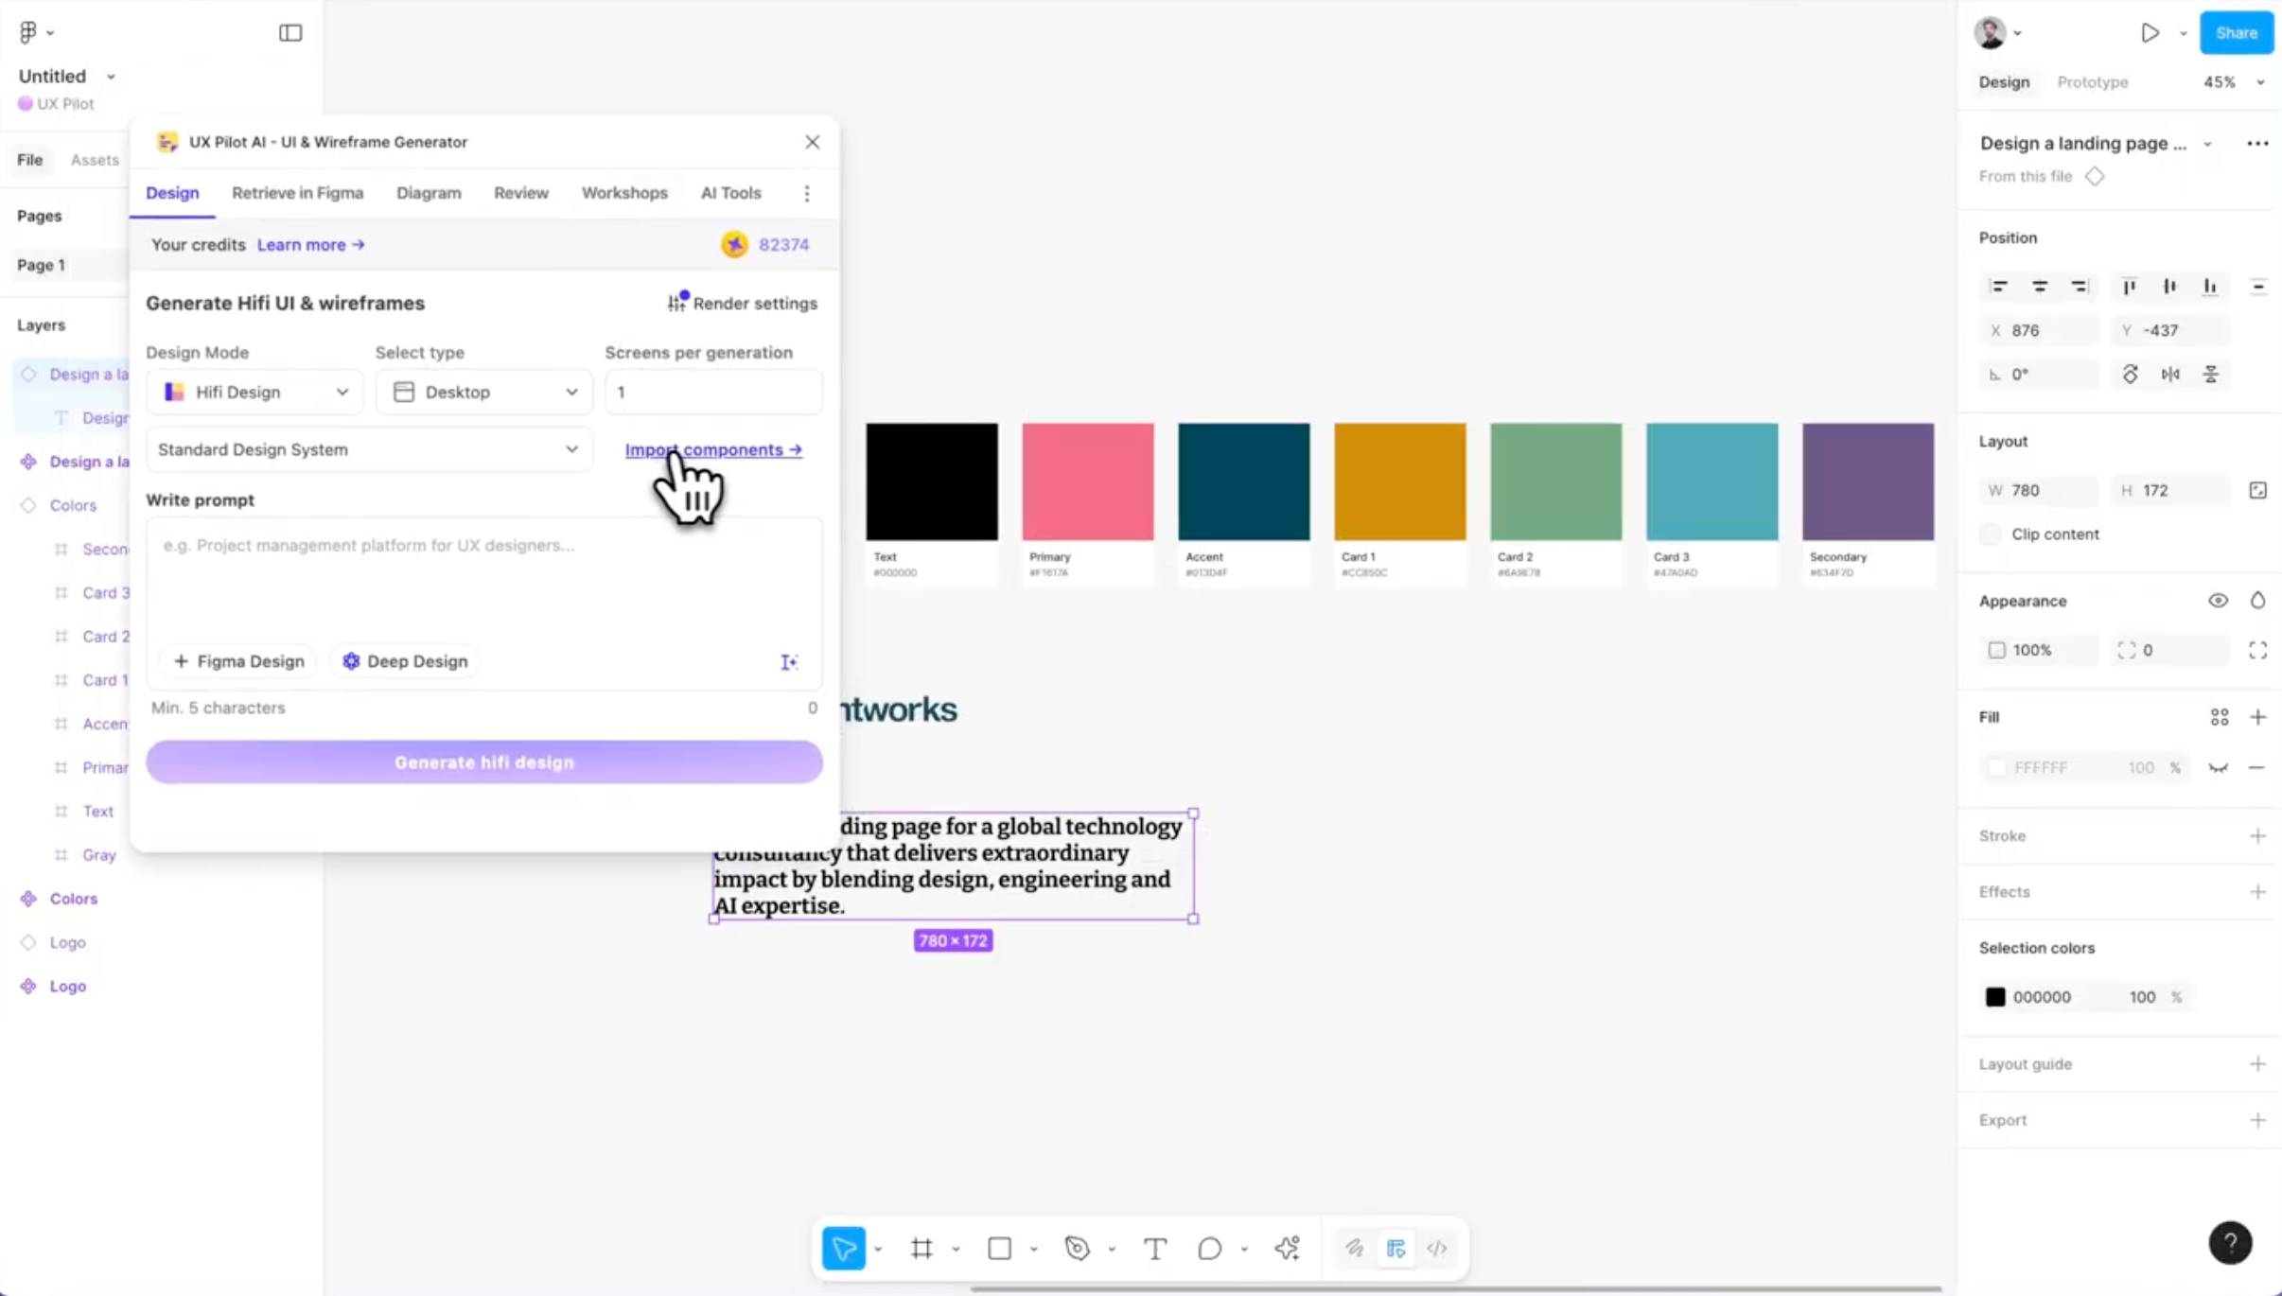Toggle the resize to fit icon in Layout
Viewport: 2282px width, 1296px height.
[x=2258, y=490]
